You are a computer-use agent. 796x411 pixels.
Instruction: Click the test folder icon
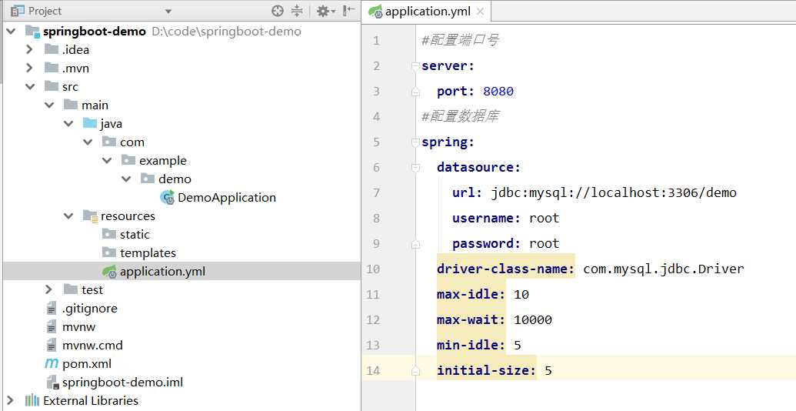coord(71,289)
